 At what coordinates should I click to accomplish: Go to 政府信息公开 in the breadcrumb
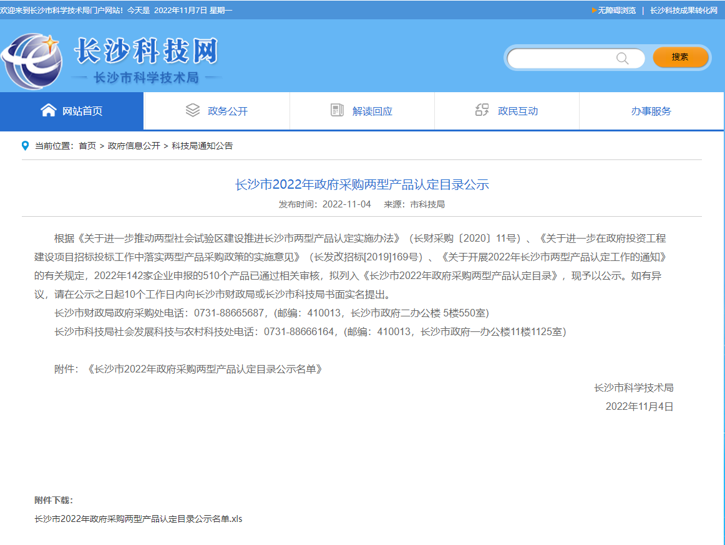(134, 146)
